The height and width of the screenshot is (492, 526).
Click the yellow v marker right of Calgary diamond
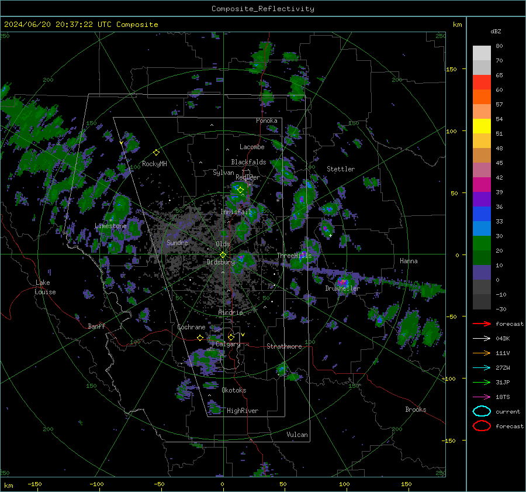(243, 335)
